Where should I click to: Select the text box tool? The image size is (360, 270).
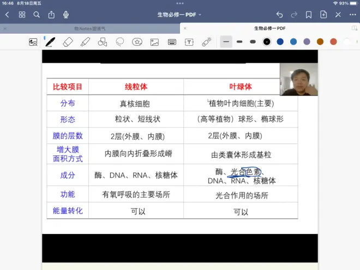[x=189, y=41]
